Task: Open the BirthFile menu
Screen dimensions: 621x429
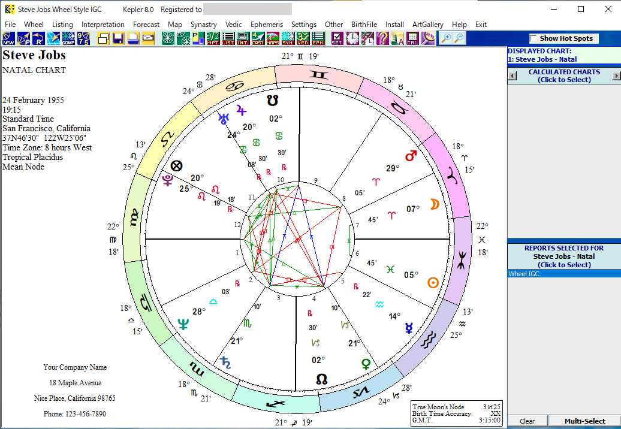Action: (x=364, y=25)
